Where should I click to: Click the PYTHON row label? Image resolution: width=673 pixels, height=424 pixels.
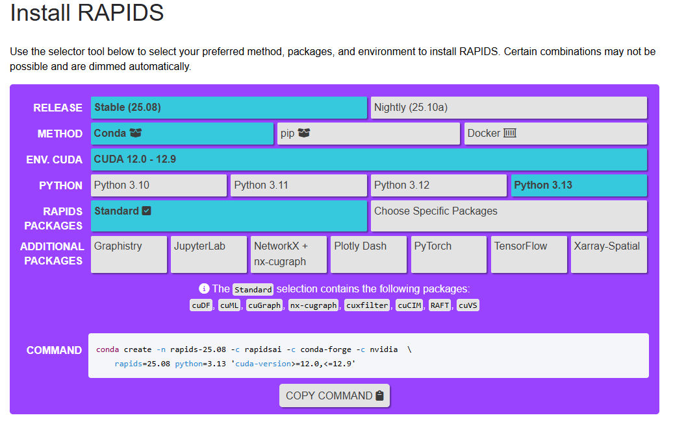pos(61,186)
